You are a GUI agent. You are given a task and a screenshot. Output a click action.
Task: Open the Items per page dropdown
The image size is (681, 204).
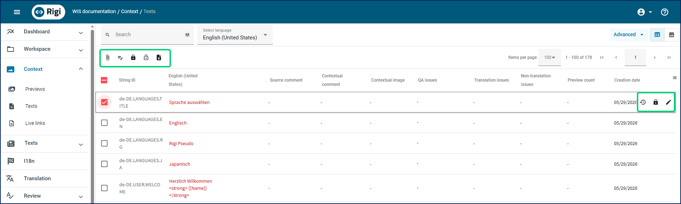pyautogui.click(x=550, y=57)
